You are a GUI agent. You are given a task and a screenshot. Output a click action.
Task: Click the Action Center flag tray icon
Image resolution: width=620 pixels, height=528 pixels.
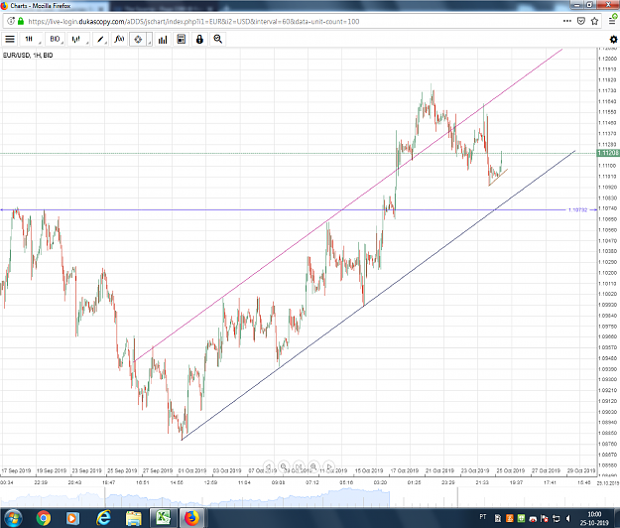pyautogui.click(x=545, y=518)
